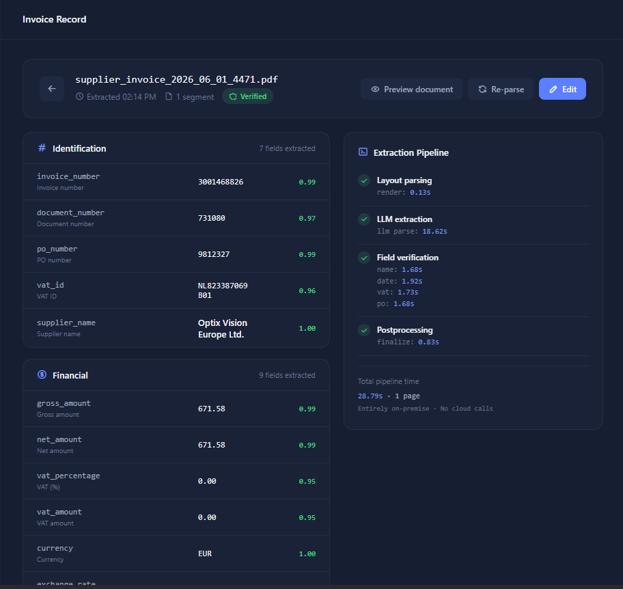Screen dimensions: 623x589
Task: Click the shield icon in Verified badge
Action: pos(233,96)
